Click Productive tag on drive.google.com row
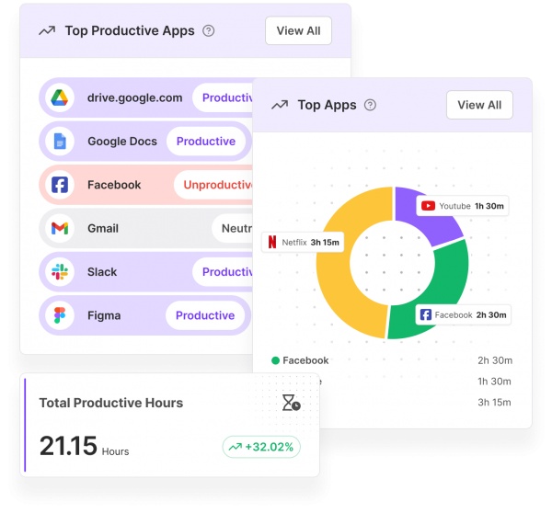 [223, 97]
